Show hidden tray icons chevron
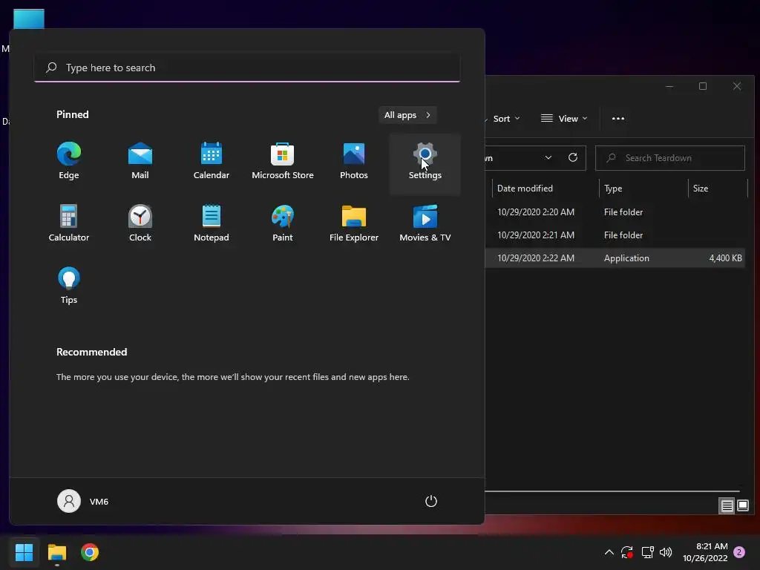Image resolution: width=760 pixels, height=570 pixels. pyautogui.click(x=609, y=552)
